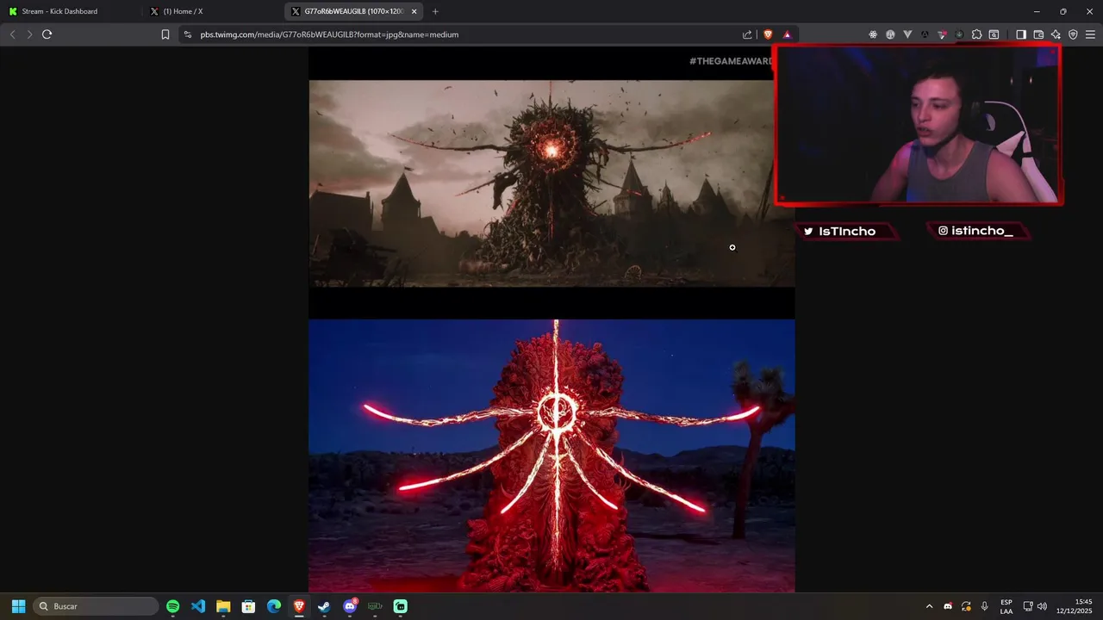
Task: Zoom the Game Awards monster image
Action: (551, 319)
